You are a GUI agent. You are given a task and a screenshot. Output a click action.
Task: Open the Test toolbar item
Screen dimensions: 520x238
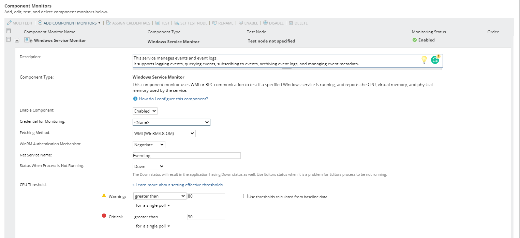click(x=162, y=23)
